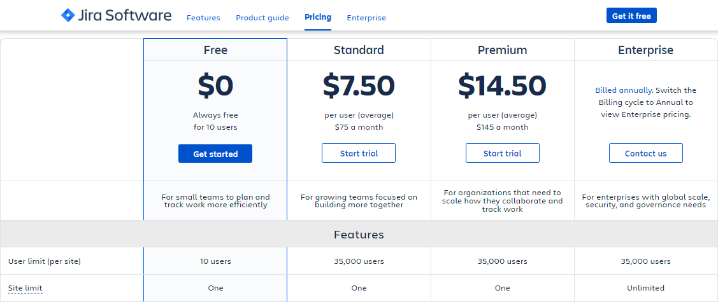718x302 pixels.
Task: Go to the Product guide page
Action: tap(262, 18)
